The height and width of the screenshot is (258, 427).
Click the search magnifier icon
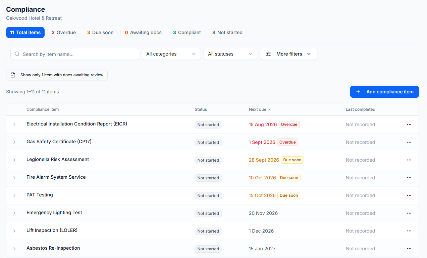[x=17, y=54]
